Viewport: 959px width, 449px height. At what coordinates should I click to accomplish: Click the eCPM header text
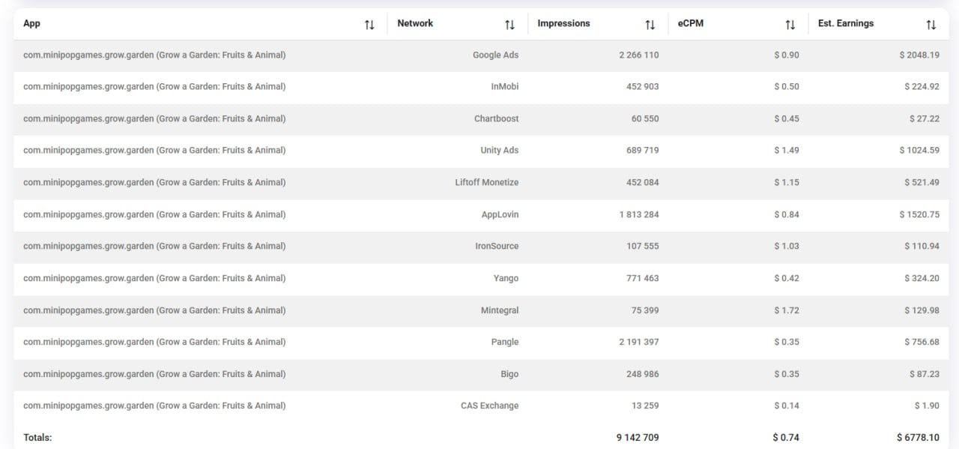691,23
